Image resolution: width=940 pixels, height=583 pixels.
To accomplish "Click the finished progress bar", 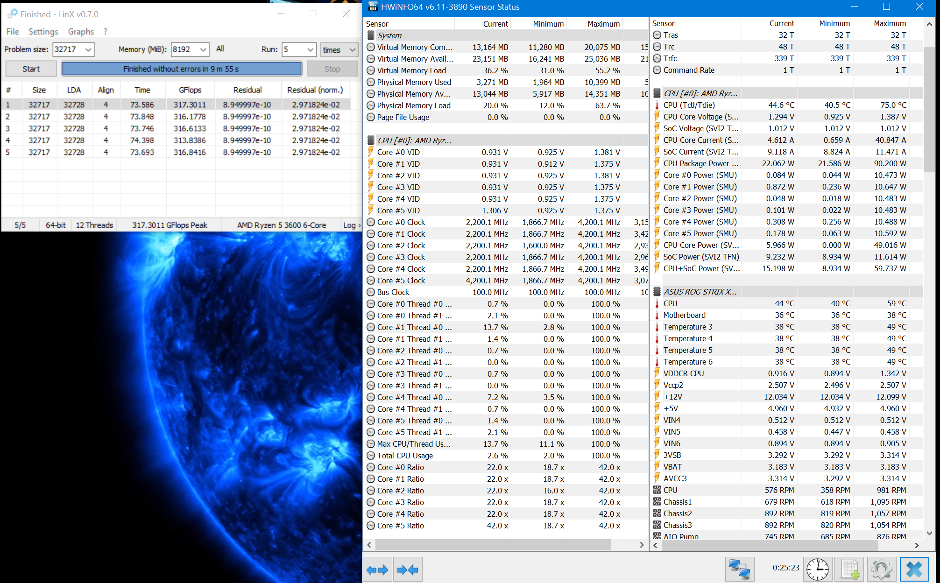I will pos(181,69).
